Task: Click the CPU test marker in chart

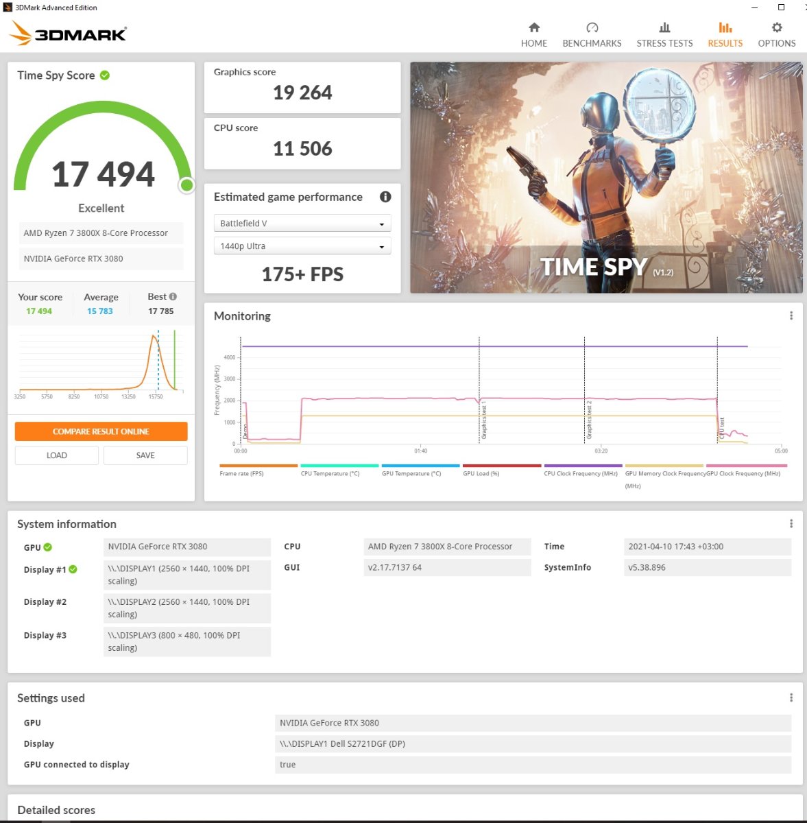Action: tap(722, 429)
